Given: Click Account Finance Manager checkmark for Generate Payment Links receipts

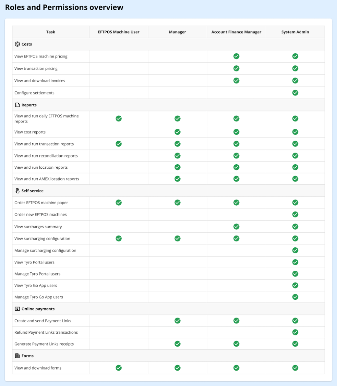Looking at the screenshot, I should click(x=236, y=344).
